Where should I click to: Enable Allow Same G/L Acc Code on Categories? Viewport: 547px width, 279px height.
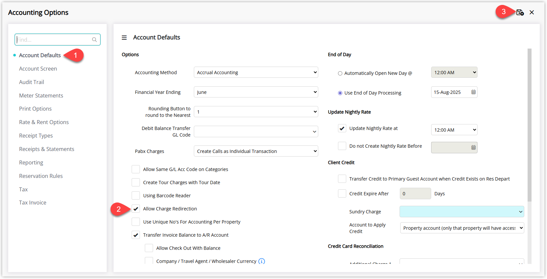[136, 169]
